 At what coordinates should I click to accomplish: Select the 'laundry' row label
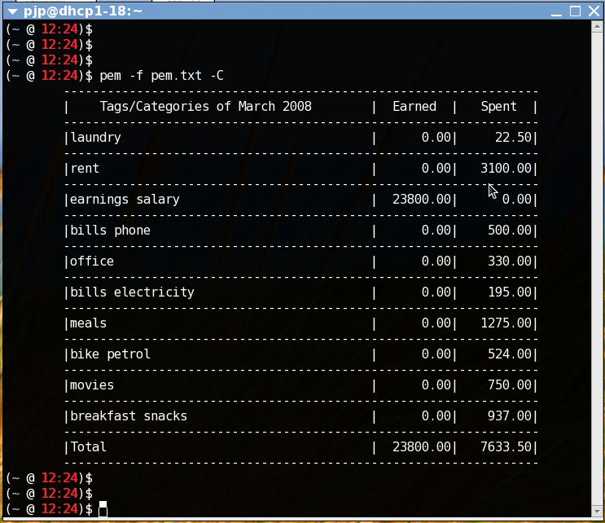point(95,138)
